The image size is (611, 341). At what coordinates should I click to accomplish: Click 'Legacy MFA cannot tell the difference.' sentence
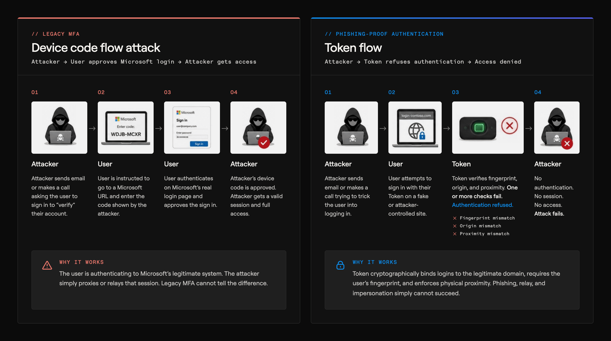[x=214, y=283]
